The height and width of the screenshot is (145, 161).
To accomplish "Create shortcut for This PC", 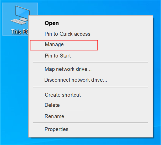I will 63,95.
